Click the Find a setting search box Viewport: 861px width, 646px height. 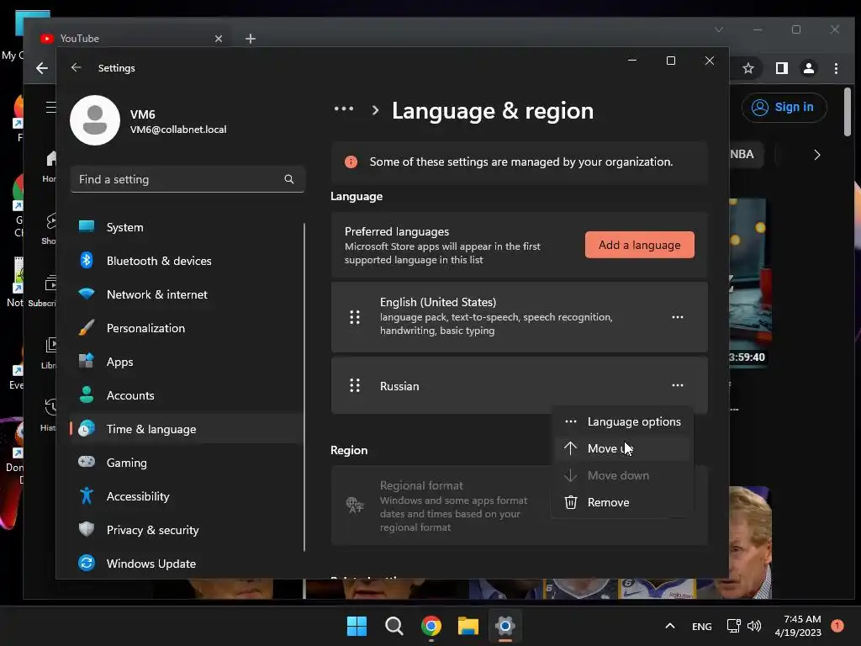(188, 179)
